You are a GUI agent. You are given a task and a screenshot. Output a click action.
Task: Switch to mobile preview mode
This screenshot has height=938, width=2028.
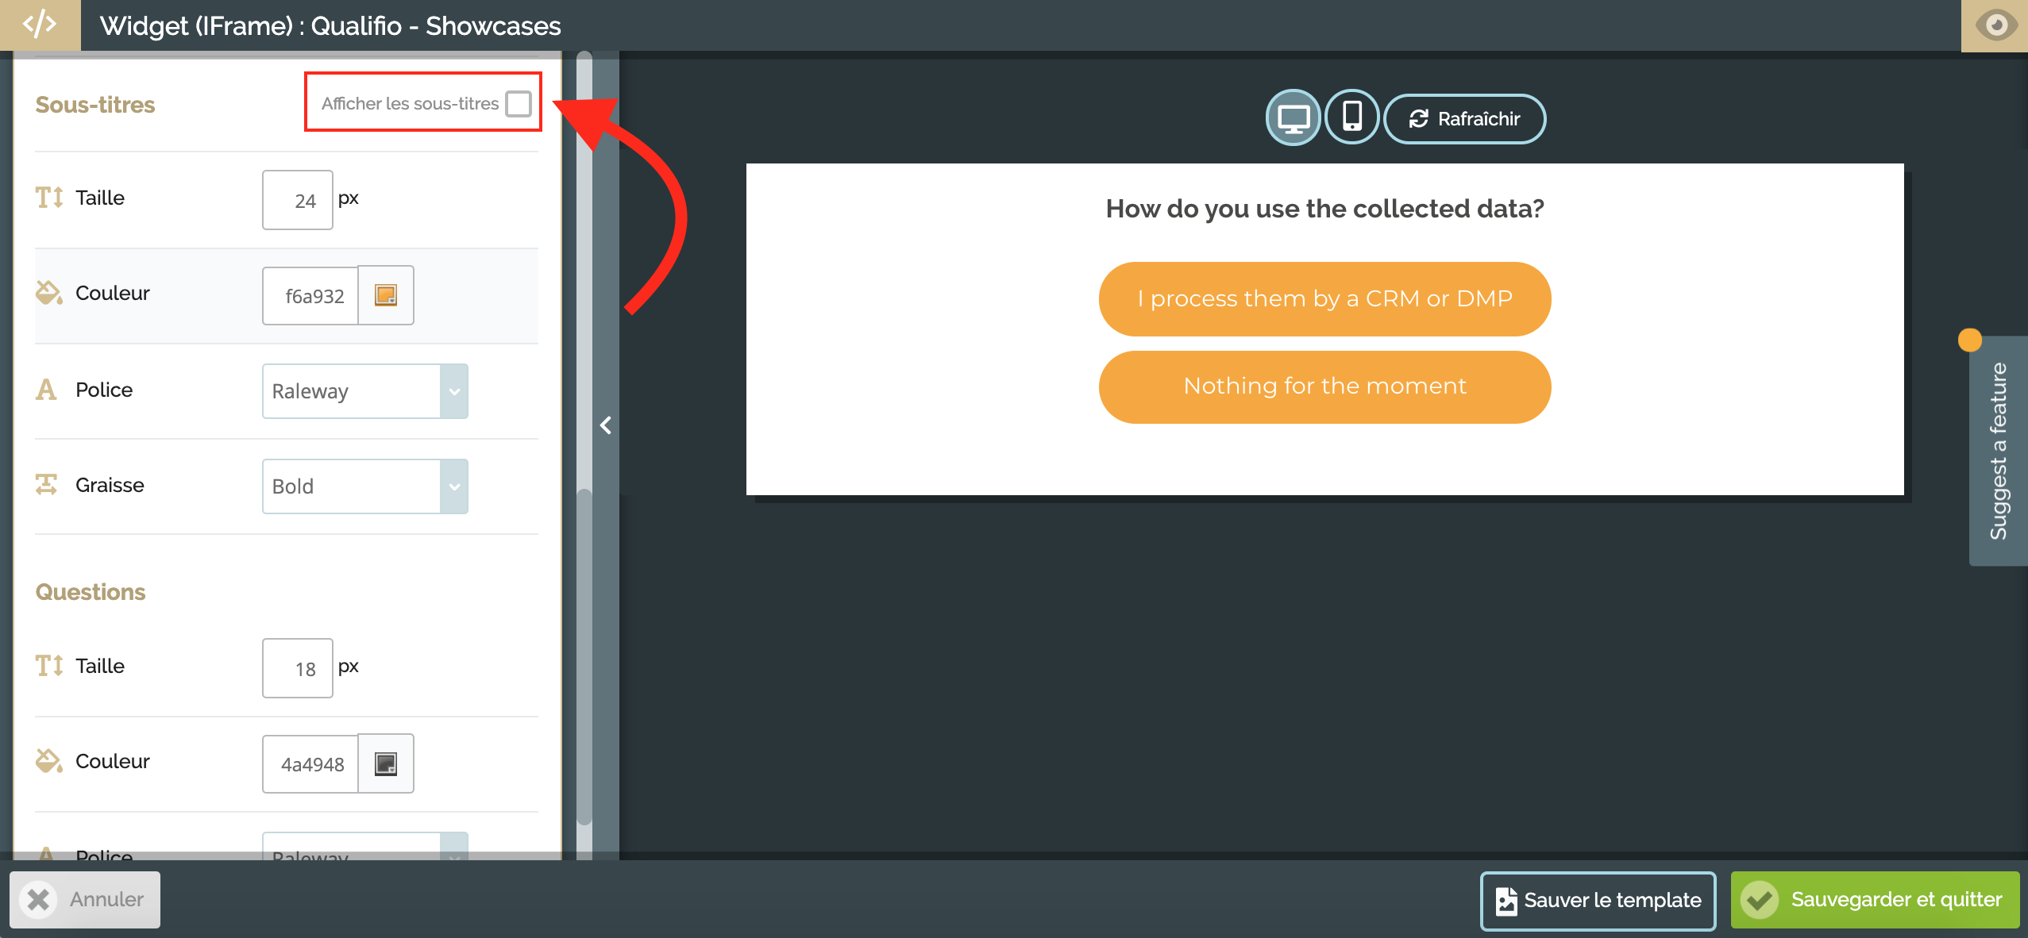click(x=1351, y=117)
